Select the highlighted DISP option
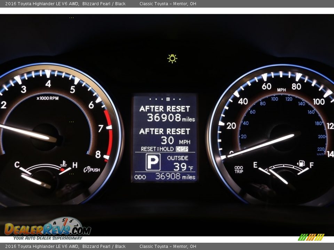 click(x=182, y=149)
